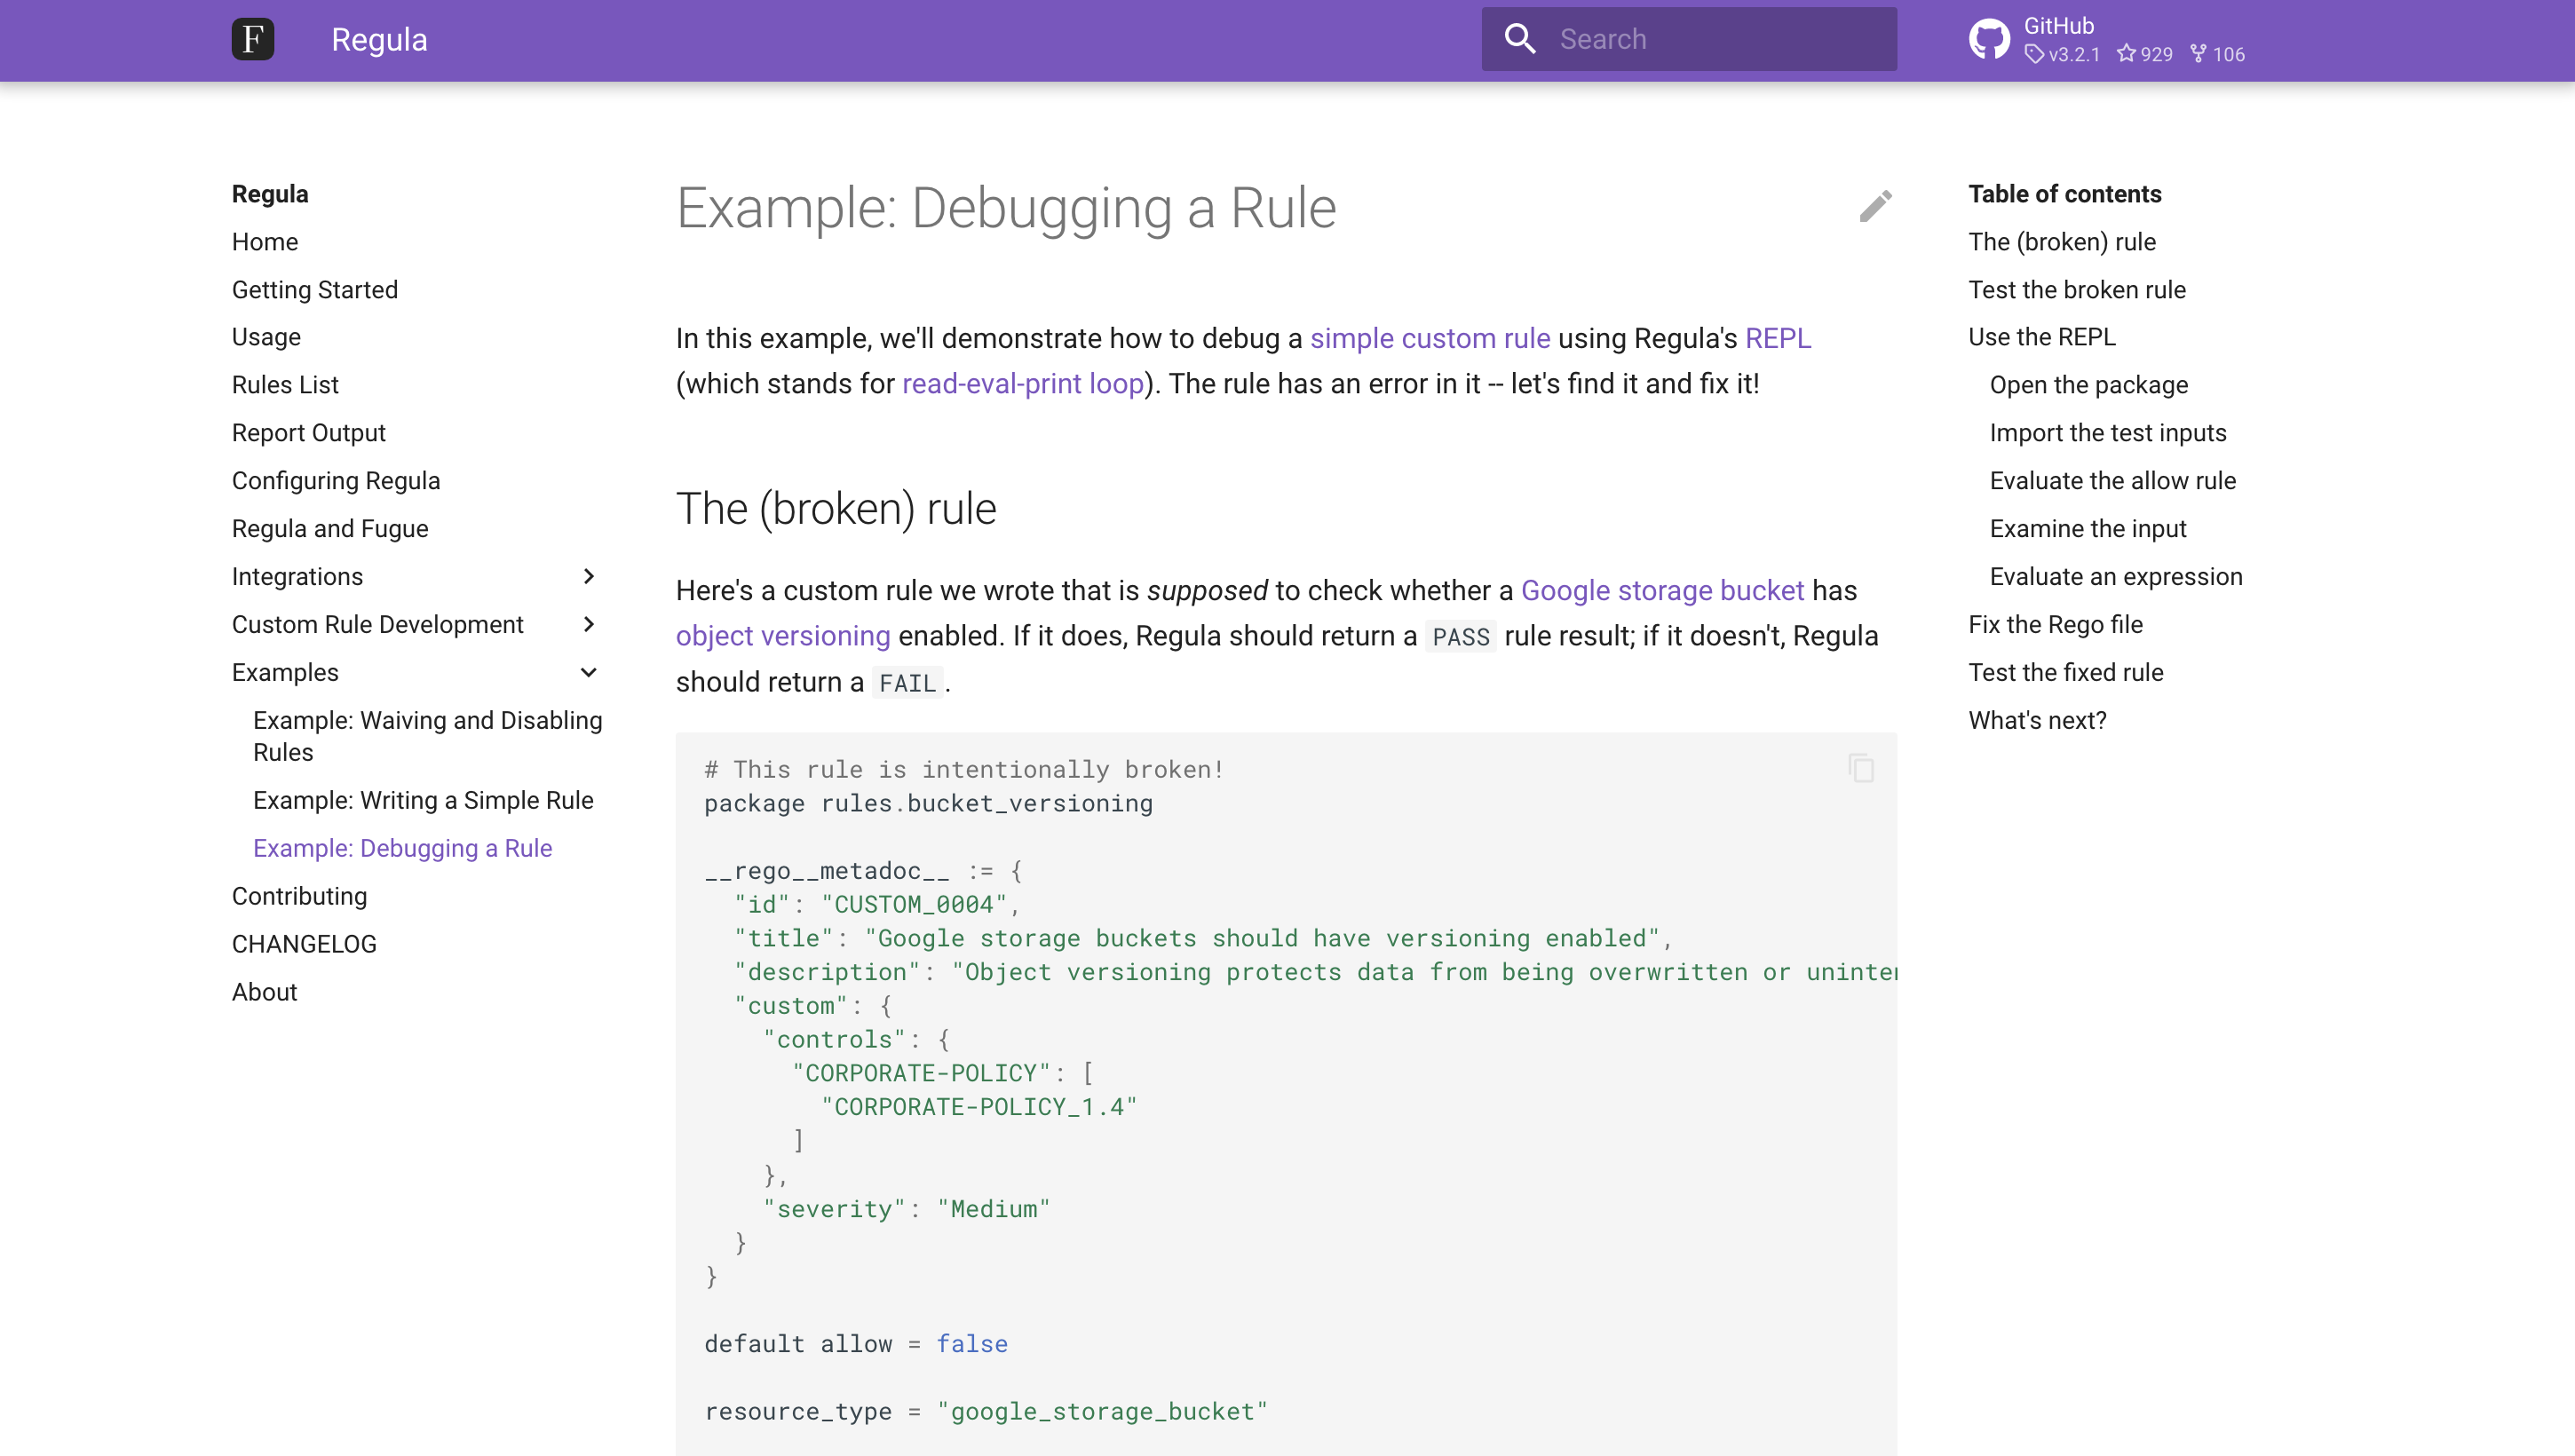The width and height of the screenshot is (2575, 1456).
Task: Follow the Google storage bucket link
Action: pos(1662,590)
